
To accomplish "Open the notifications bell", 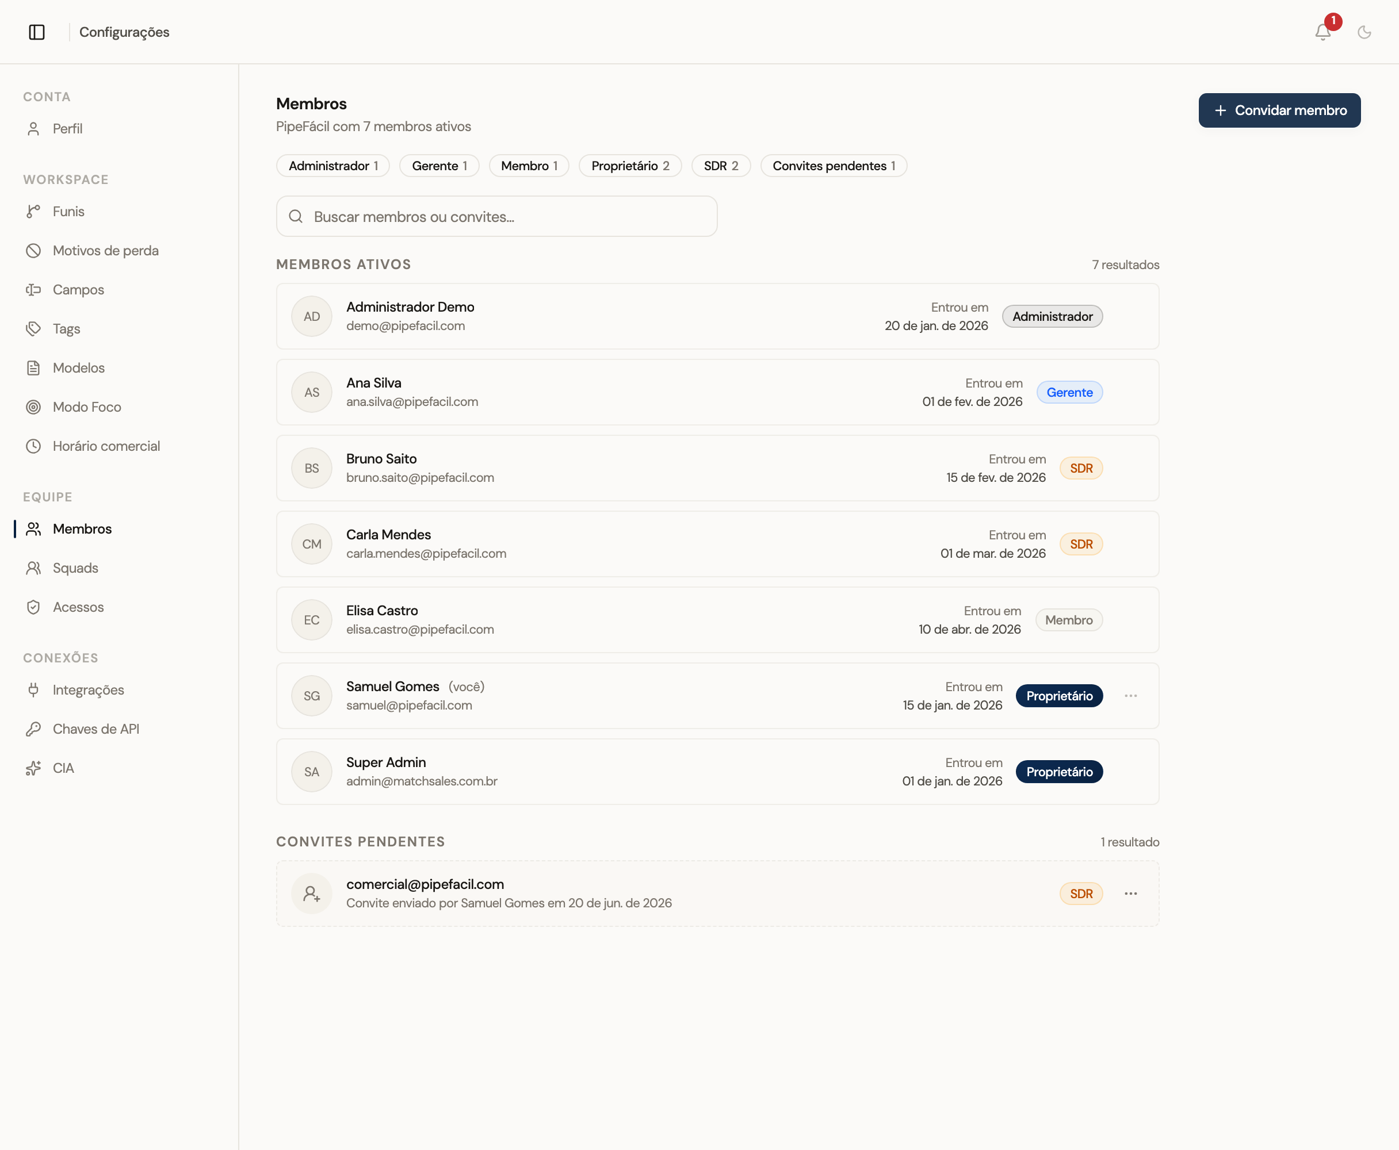I will (x=1322, y=32).
